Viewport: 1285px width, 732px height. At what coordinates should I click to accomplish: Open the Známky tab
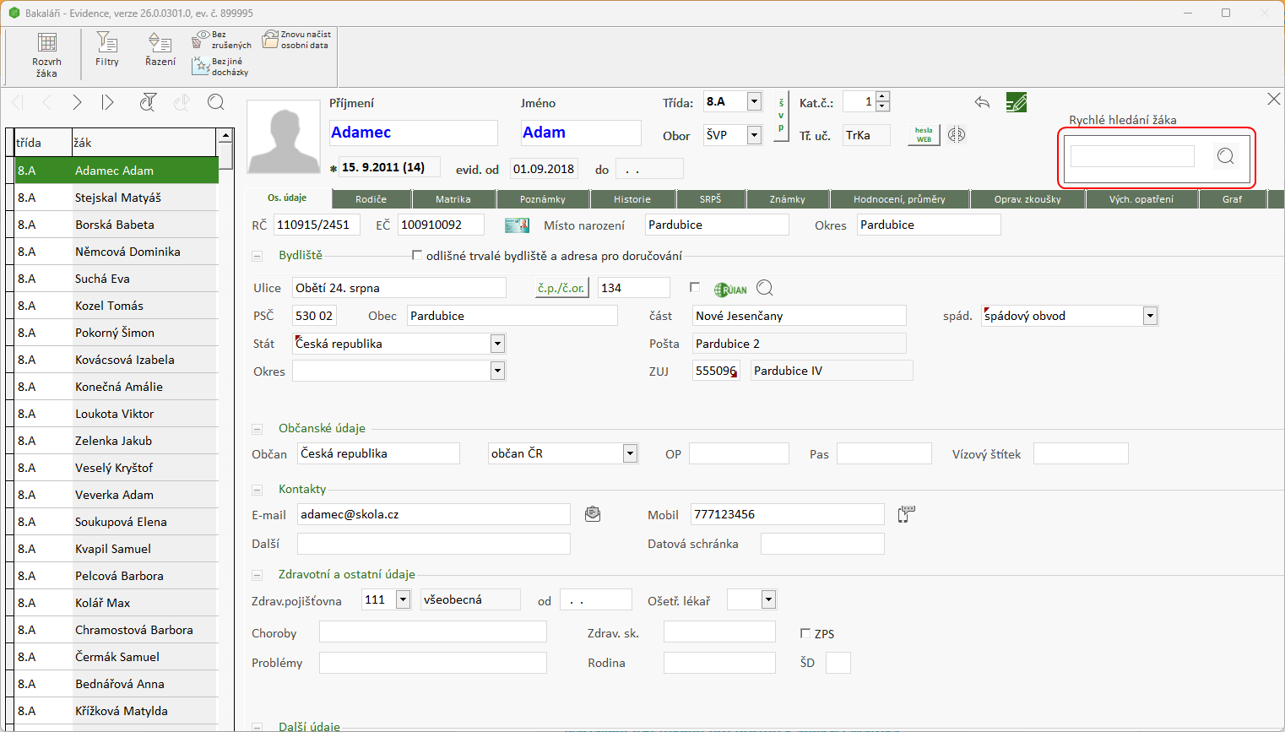click(x=787, y=199)
